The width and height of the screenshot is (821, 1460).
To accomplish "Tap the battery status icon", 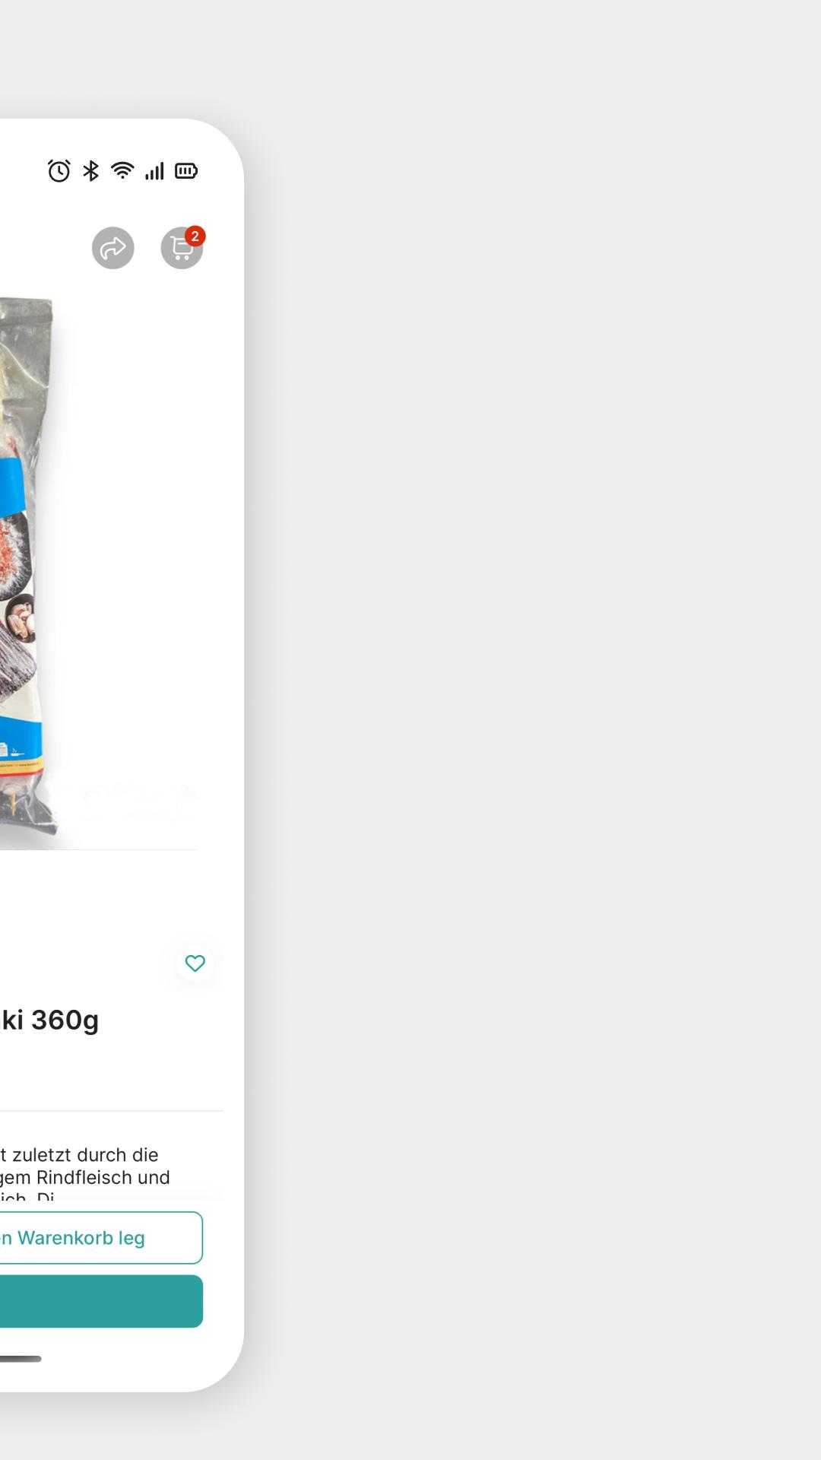I will point(186,171).
